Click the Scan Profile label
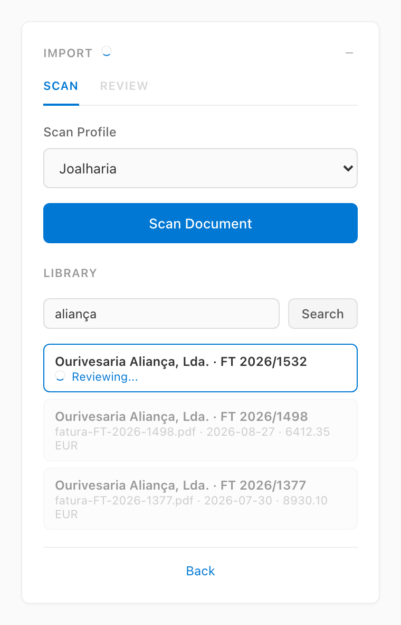The image size is (401, 625). pos(80,132)
